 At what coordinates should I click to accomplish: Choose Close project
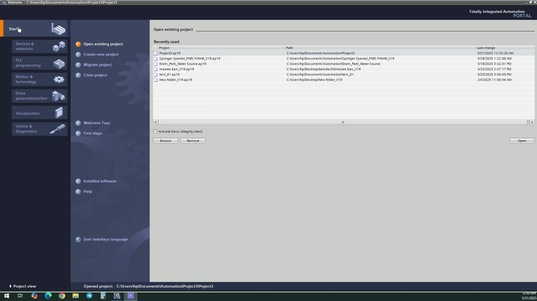tap(95, 75)
